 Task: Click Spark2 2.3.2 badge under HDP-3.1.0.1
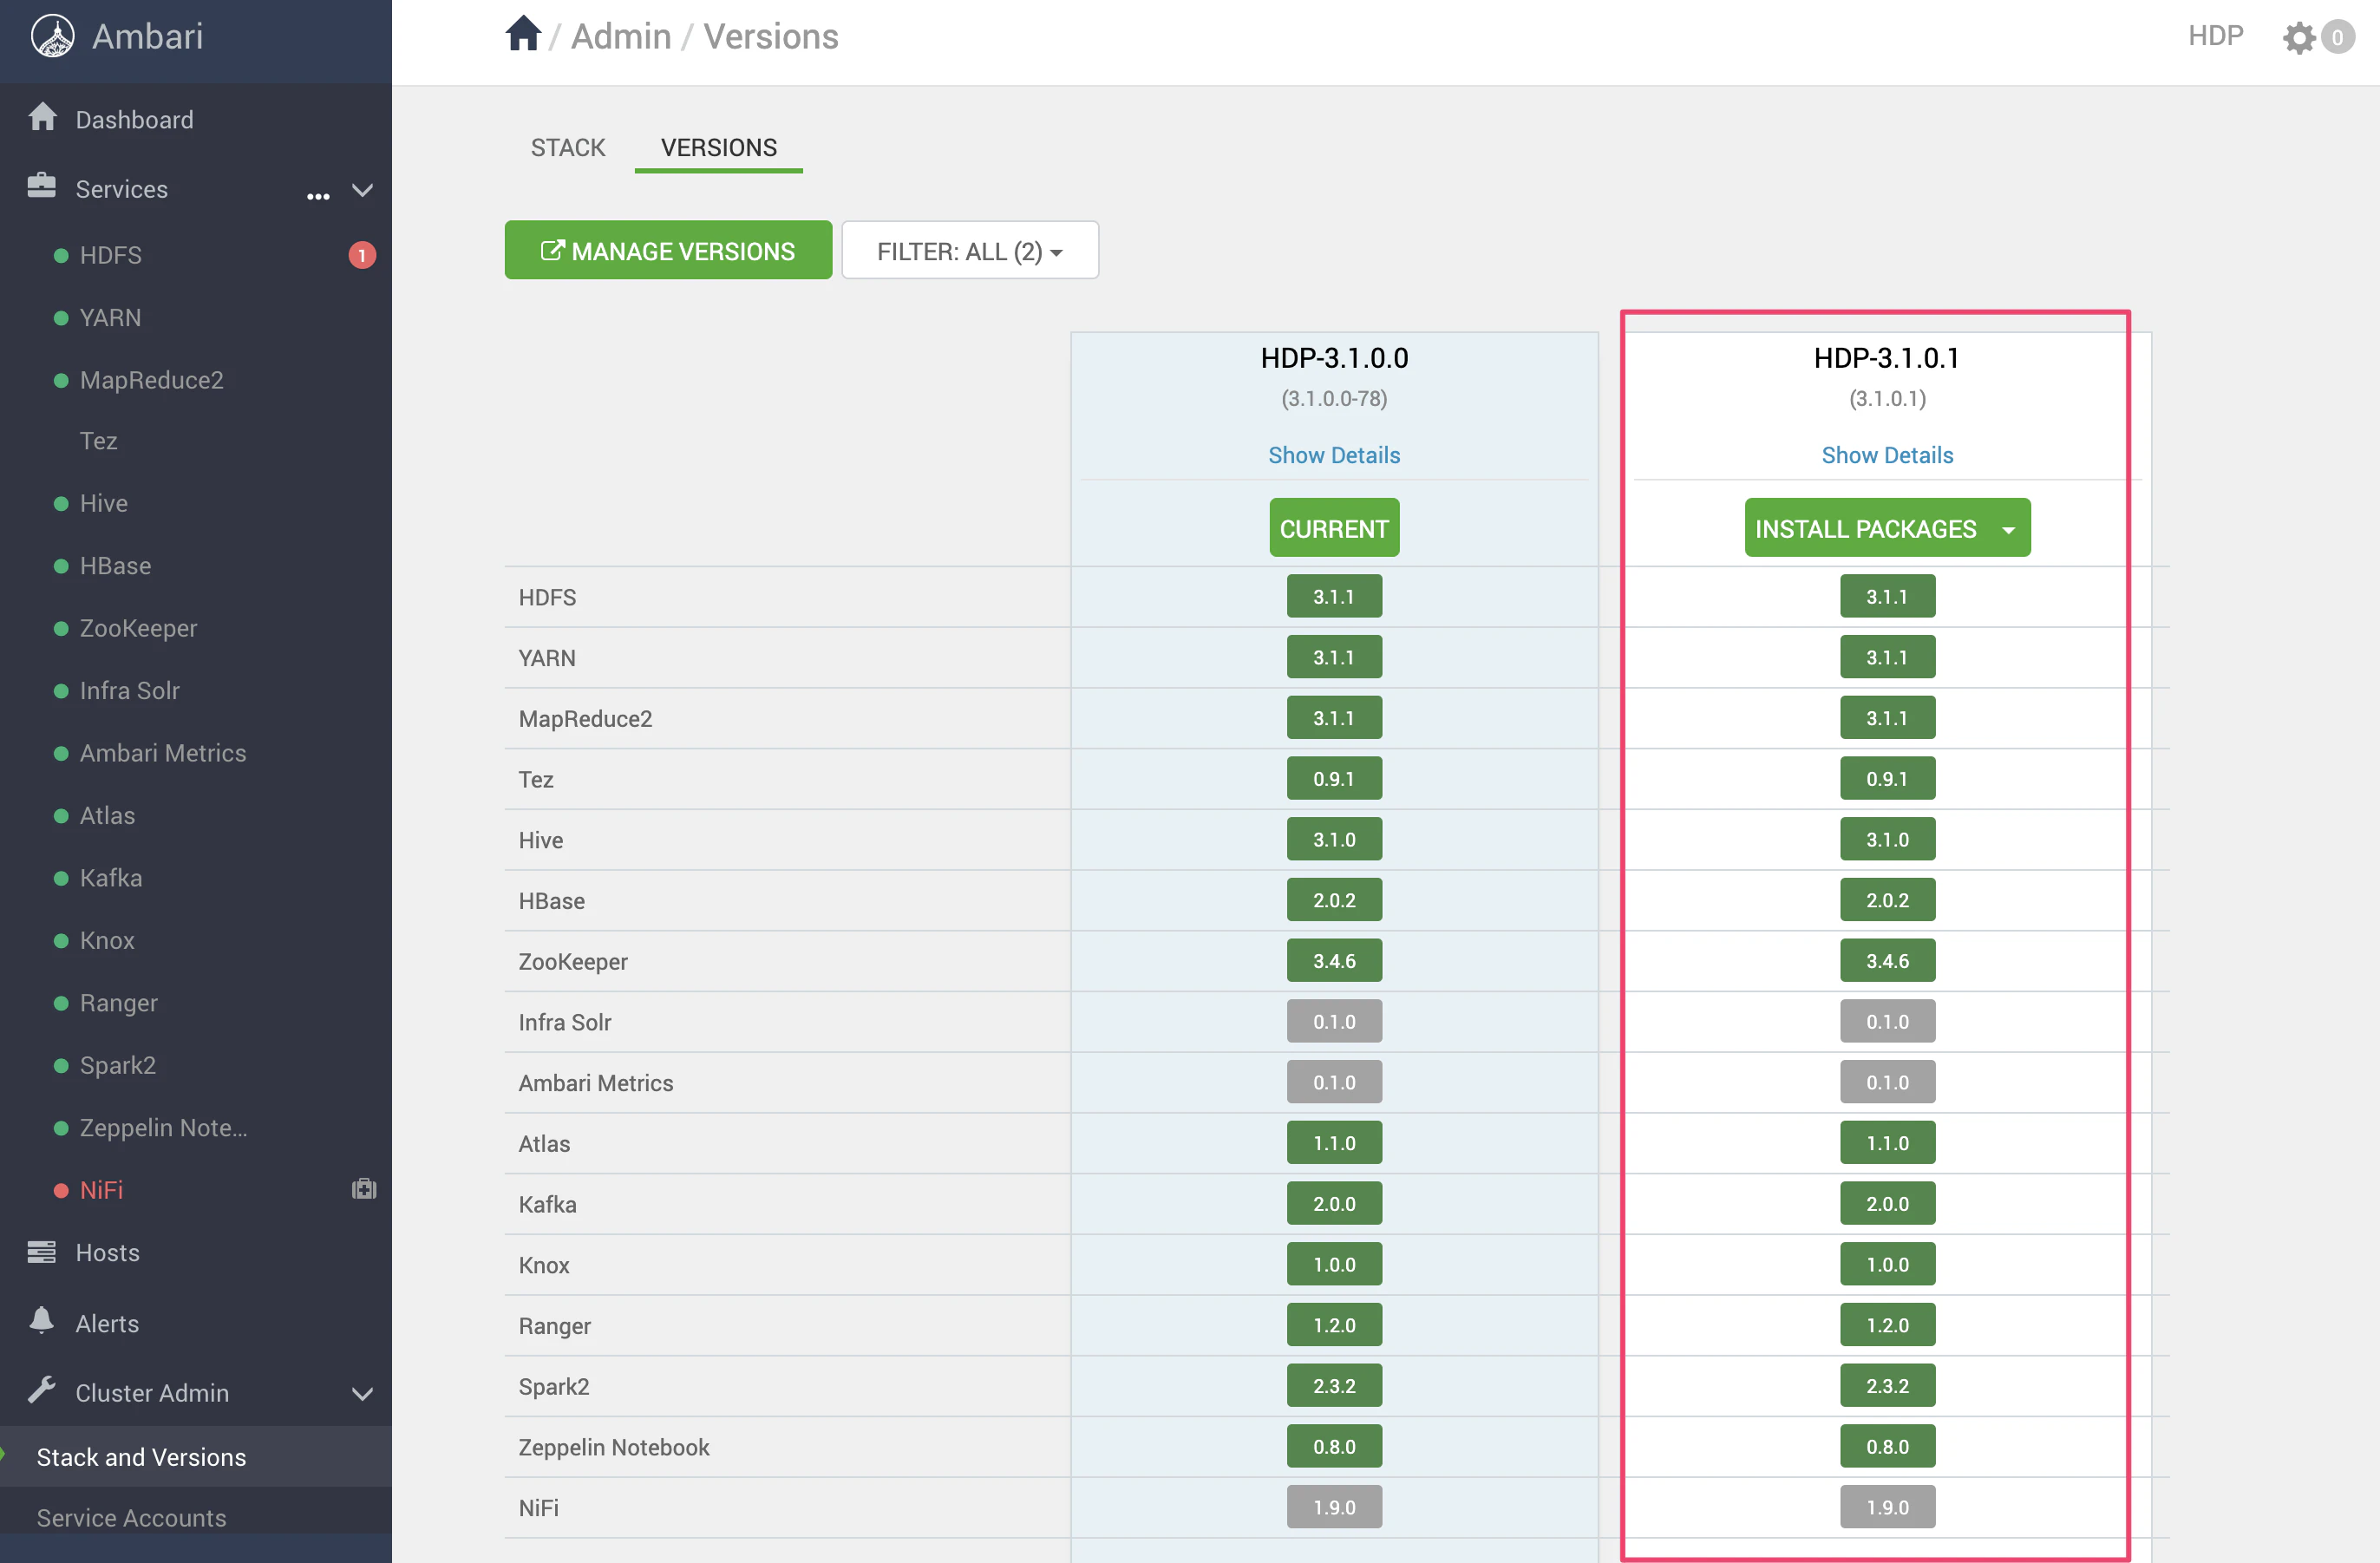point(1887,1386)
